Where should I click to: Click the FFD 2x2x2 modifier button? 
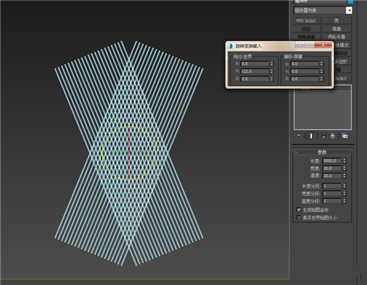click(306, 21)
